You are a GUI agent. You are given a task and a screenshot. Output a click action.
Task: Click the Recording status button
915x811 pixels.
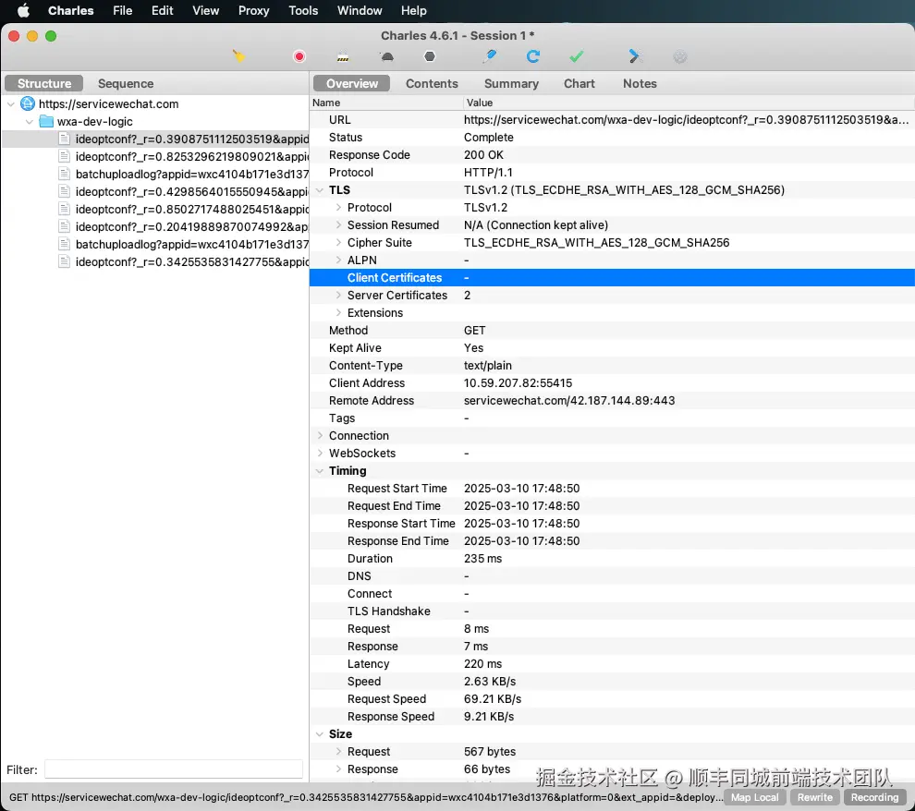[x=874, y=797]
